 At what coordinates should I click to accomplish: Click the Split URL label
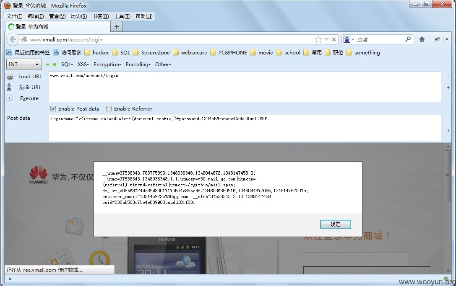(30, 88)
